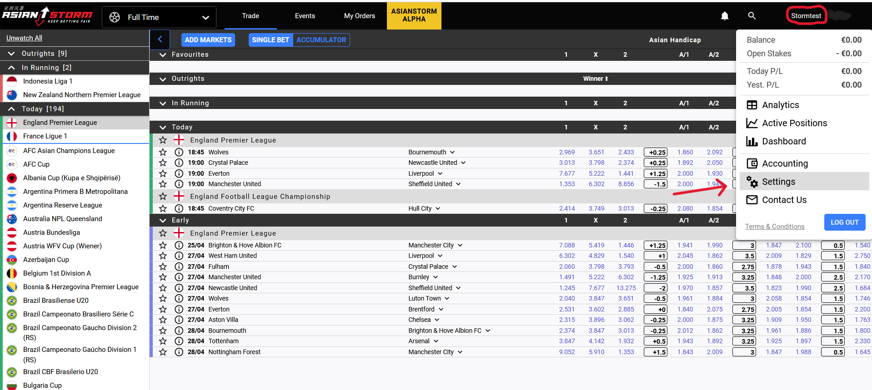This screenshot has width=872, height=390.
Task: Collapse the Early section
Action: (163, 220)
